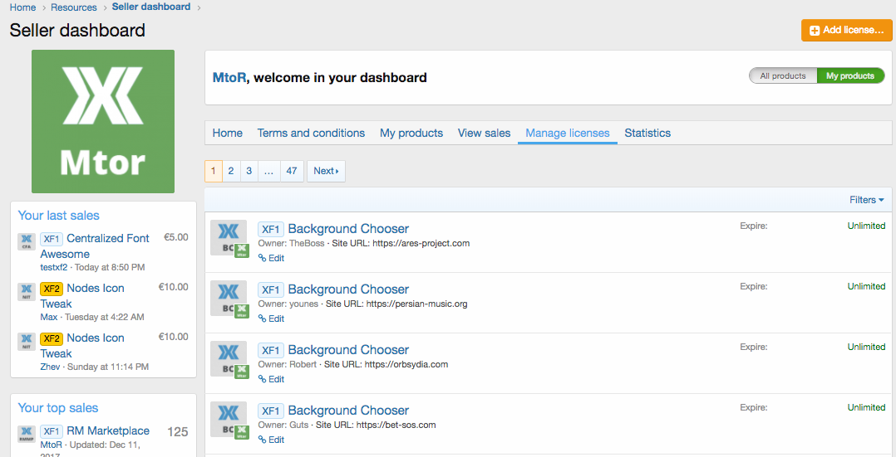Open Centralized Font Awesome sale link
This screenshot has width=896, height=457.
[x=95, y=246]
